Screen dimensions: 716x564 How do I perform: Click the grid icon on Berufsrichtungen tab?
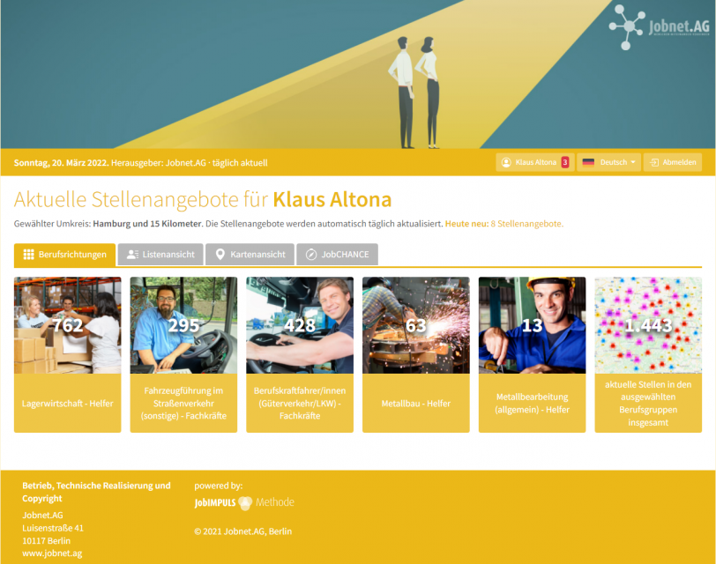pyautogui.click(x=28, y=255)
